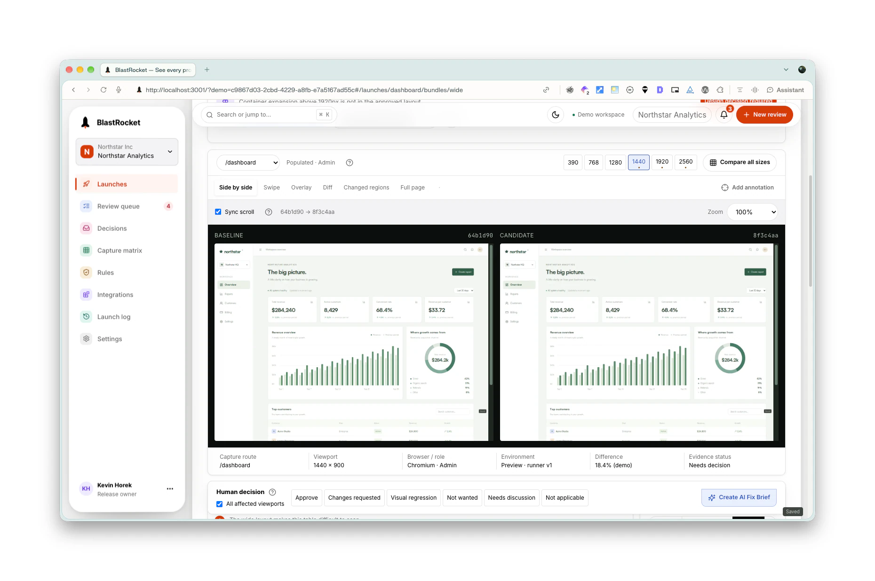This screenshot has width=875, height=581.
Task: Expand browser tab list chevron
Action: tap(786, 70)
